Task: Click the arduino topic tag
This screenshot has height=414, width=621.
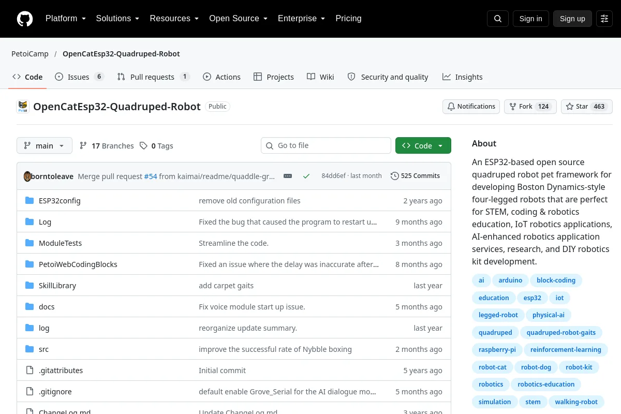Action: point(510,280)
